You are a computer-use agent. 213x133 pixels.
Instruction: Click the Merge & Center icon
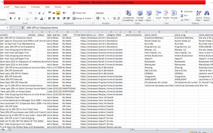point(74,18)
